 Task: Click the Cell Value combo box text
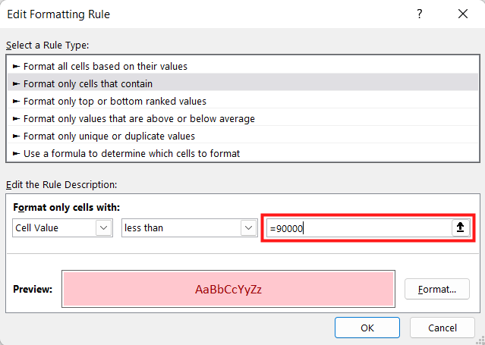point(36,227)
